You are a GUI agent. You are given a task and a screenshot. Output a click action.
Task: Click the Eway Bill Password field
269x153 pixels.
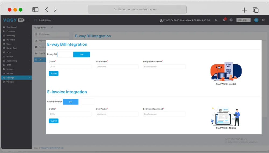(x=164, y=67)
